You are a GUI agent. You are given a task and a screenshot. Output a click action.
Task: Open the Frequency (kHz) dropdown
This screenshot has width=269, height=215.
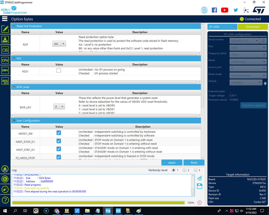coord(248,55)
